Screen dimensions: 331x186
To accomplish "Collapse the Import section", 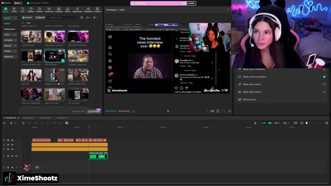I will [x=10, y=18].
